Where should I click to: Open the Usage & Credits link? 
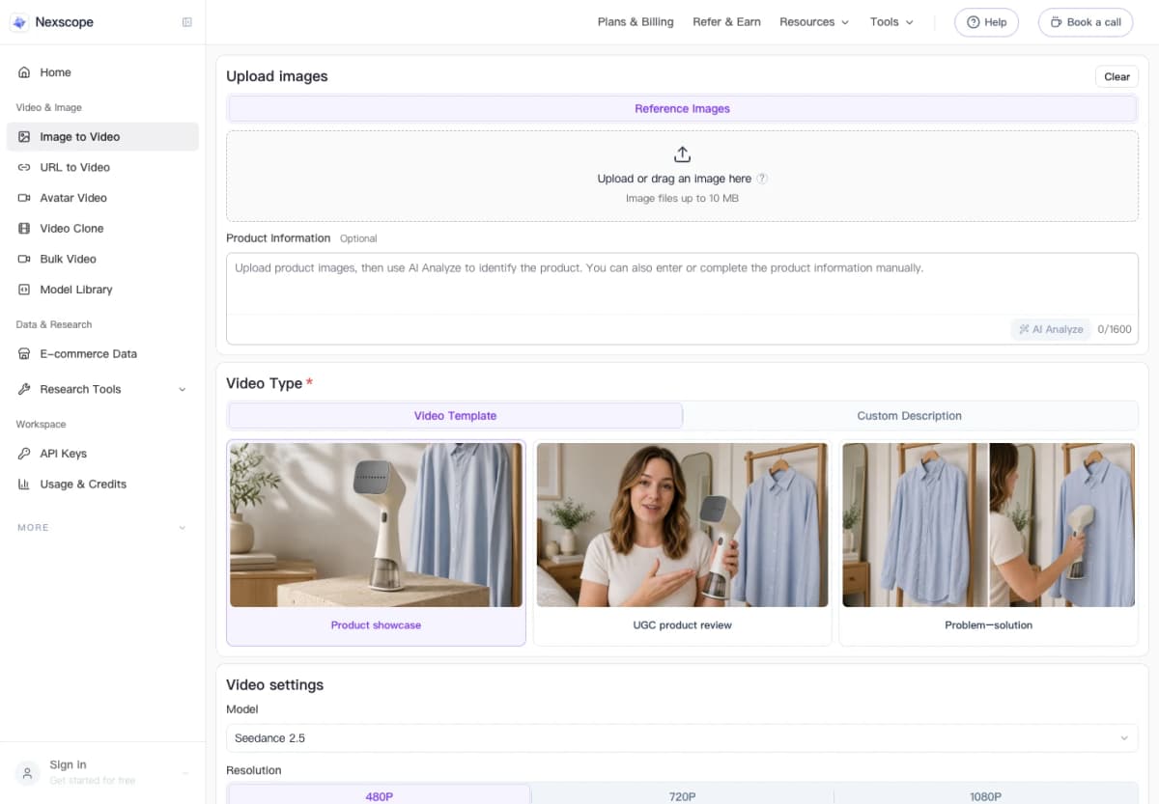(x=102, y=485)
